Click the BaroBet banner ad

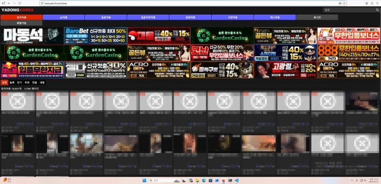tap(96, 36)
